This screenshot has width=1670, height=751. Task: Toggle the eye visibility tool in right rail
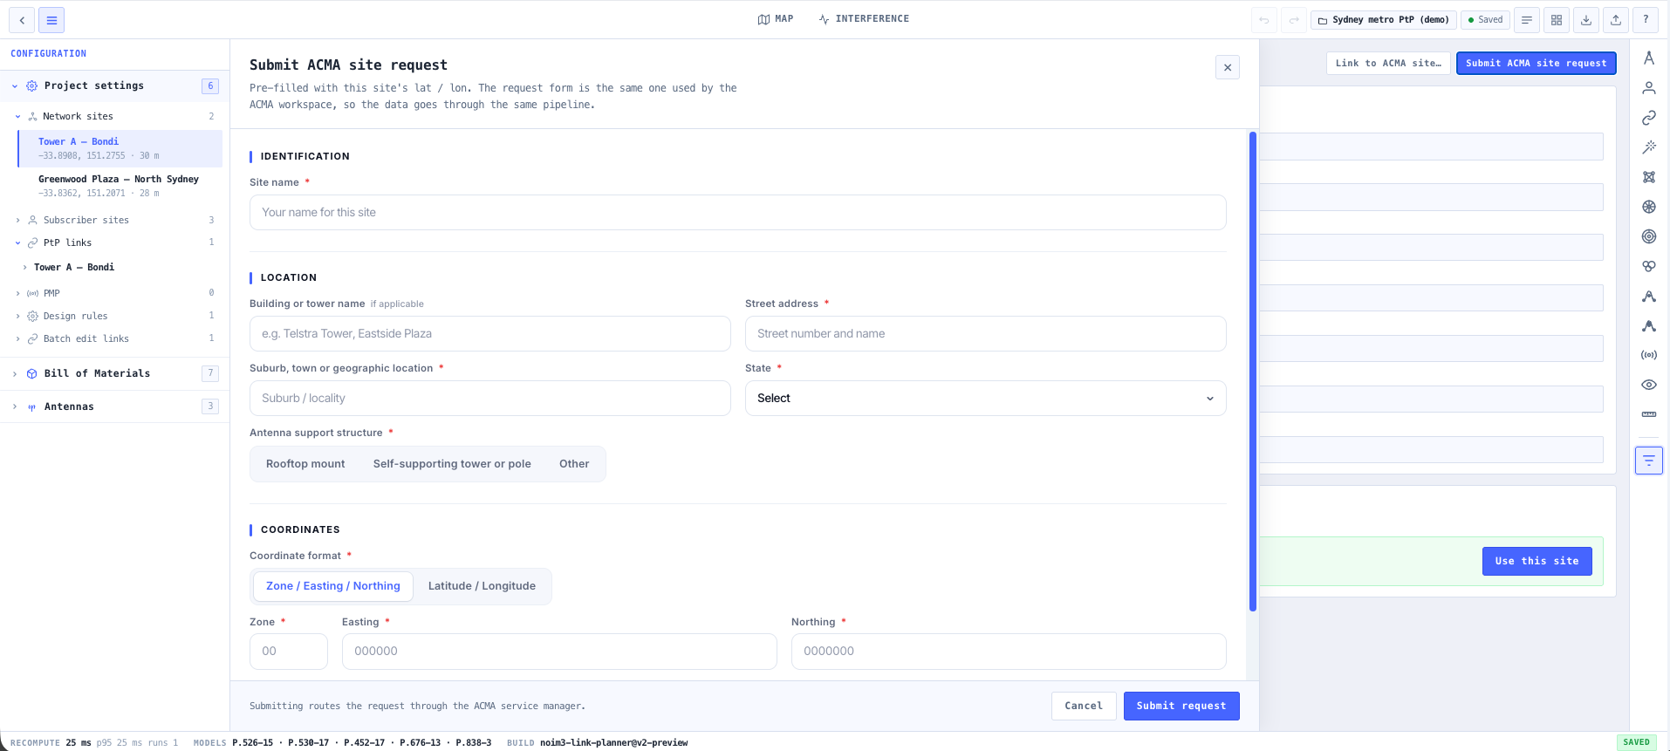pyautogui.click(x=1649, y=385)
